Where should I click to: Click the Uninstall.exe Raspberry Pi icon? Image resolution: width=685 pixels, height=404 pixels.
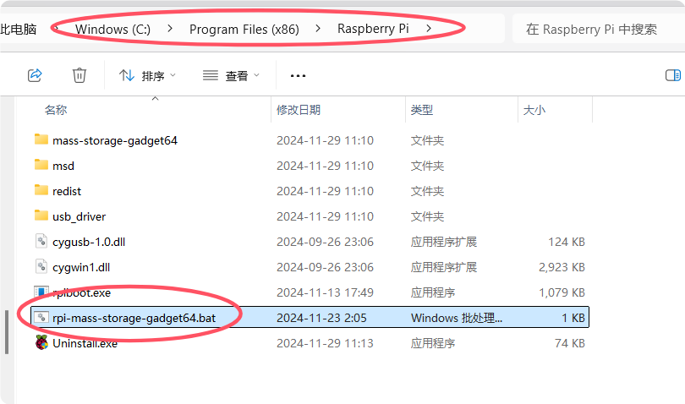(x=41, y=343)
